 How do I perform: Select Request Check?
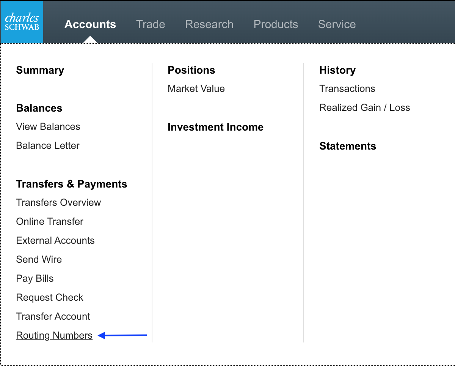(49, 297)
